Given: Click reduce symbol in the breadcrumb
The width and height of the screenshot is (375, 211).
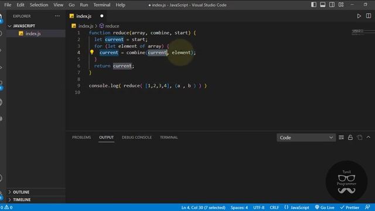Looking at the screenshot, I should 112,26.
